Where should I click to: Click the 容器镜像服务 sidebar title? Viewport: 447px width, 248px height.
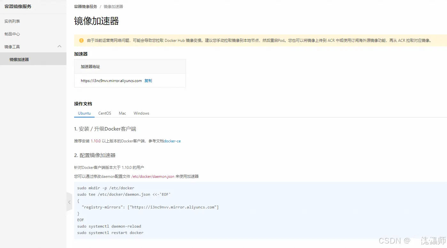[18, 6]
